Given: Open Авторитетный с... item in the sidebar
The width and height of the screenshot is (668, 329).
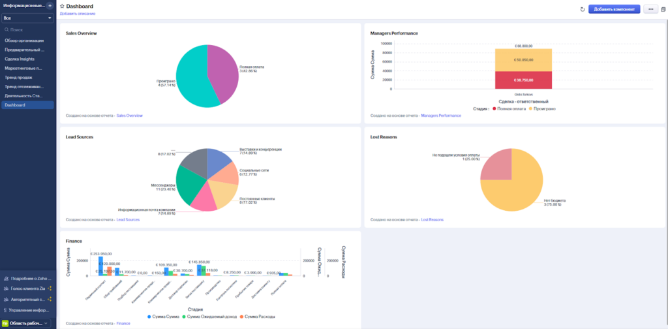Looking at the screenshot, I should [x=26, y=299].
